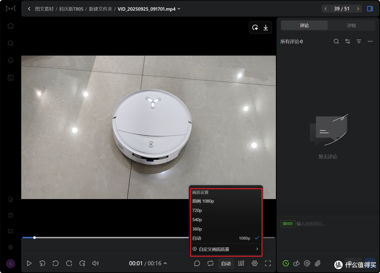The image size is (380, 273).
Task: Expand 自定义画质质量 submenu
Action: (x=226, y=249)
